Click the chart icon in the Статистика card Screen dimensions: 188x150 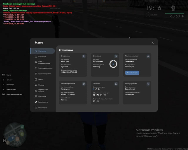[x=116, y=56]
